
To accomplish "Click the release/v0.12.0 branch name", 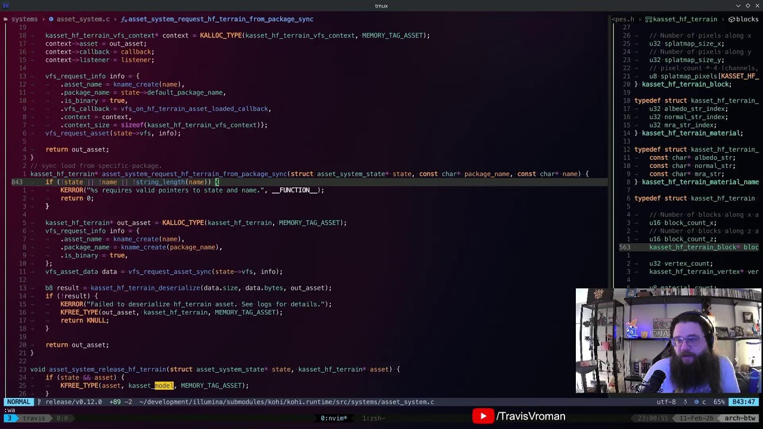I will [74, 402].
